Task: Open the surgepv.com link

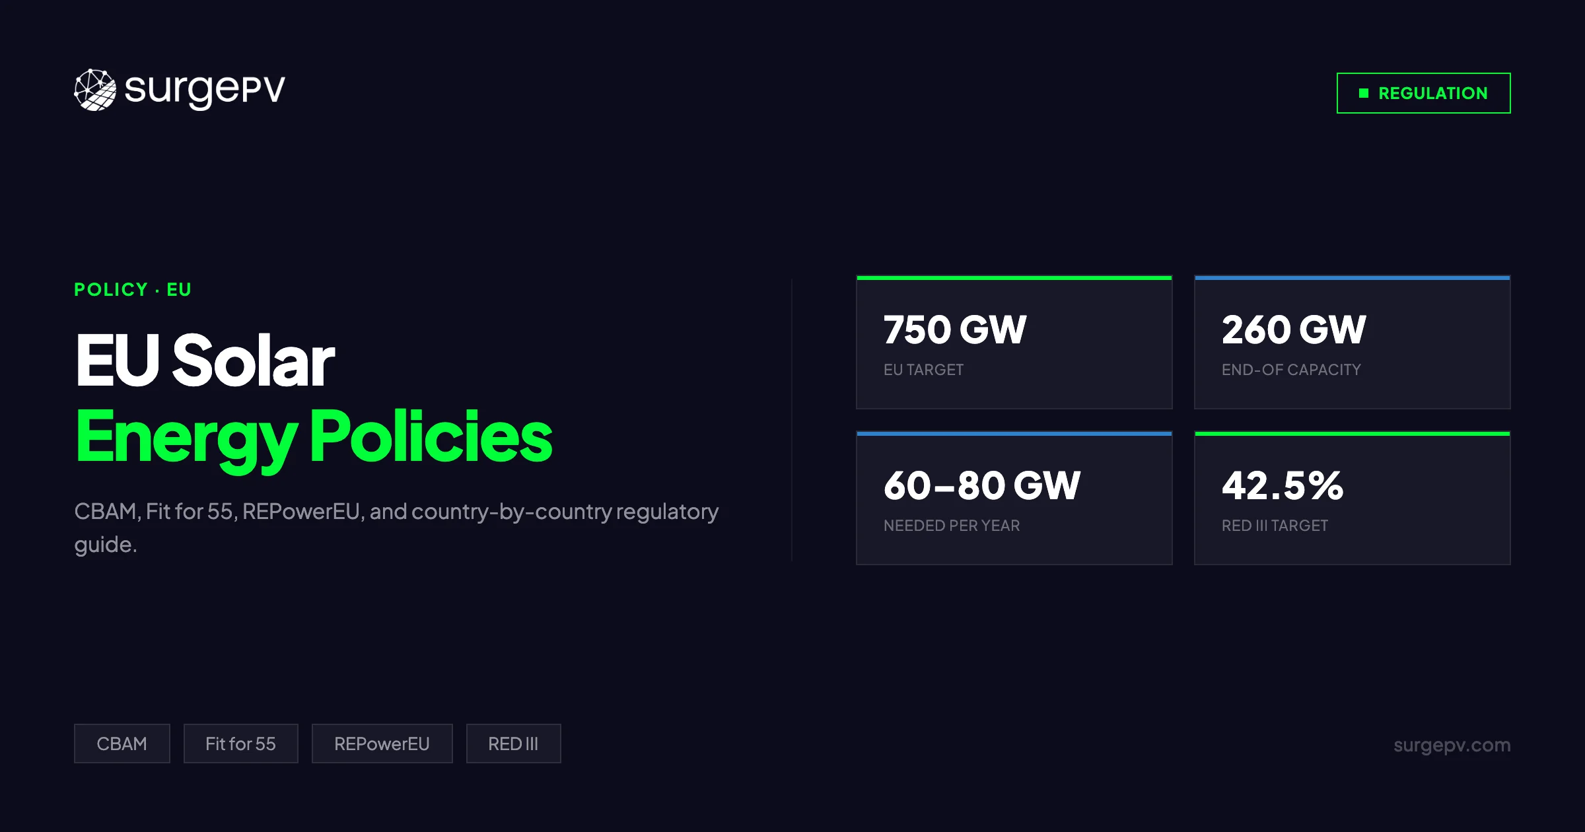Action: click(x=1452, y=745)
